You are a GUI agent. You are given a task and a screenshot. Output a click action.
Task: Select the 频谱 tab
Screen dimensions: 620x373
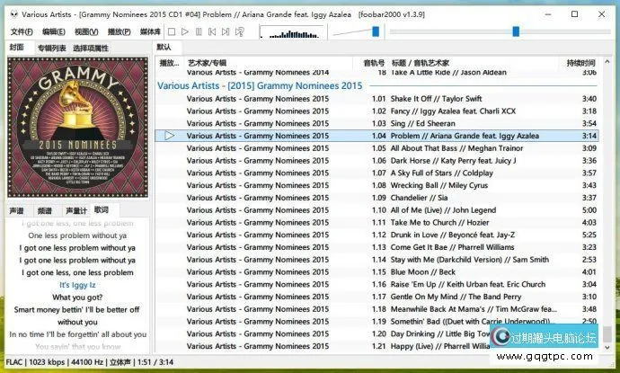[45, 210]
